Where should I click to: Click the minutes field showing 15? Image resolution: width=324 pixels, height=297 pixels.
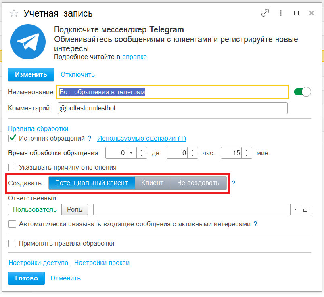point(231,153)
